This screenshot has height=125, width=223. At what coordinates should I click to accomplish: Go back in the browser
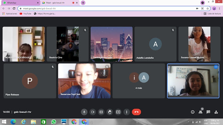3,8
